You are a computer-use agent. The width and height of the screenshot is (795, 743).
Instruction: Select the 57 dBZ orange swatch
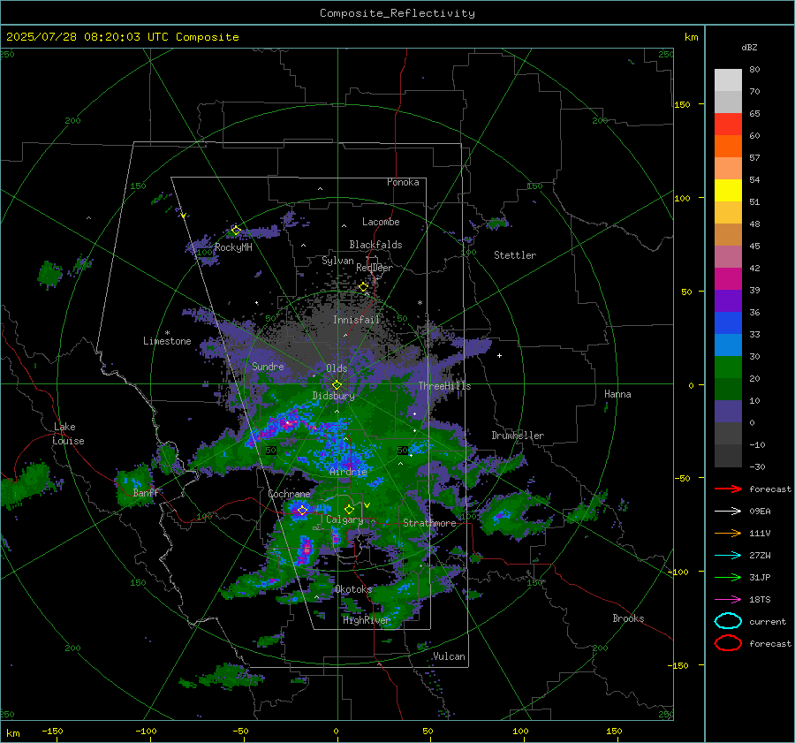click(728, 146)
